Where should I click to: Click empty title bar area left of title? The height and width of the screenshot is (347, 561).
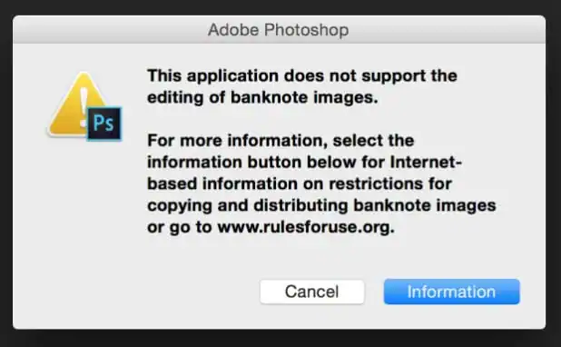pyautogui.click(x=107, y=30)
